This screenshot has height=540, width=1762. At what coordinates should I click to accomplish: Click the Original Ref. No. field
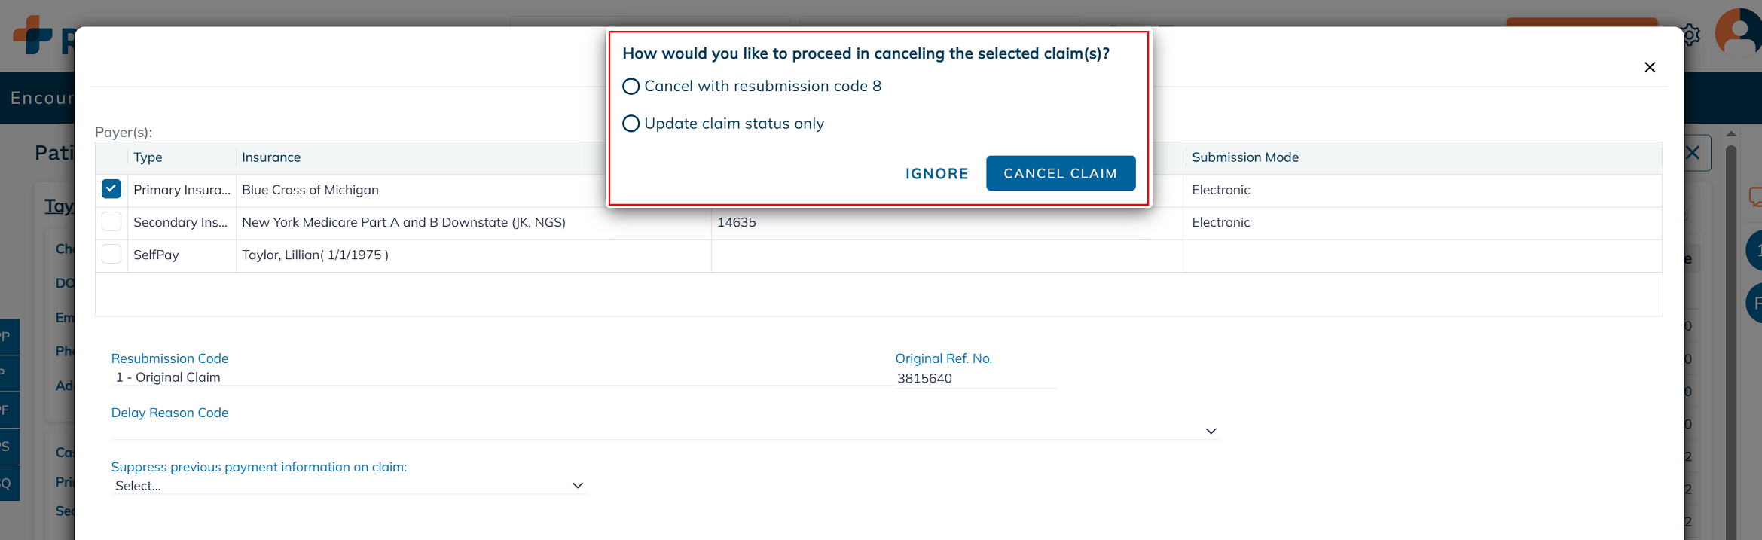point(975,378)
